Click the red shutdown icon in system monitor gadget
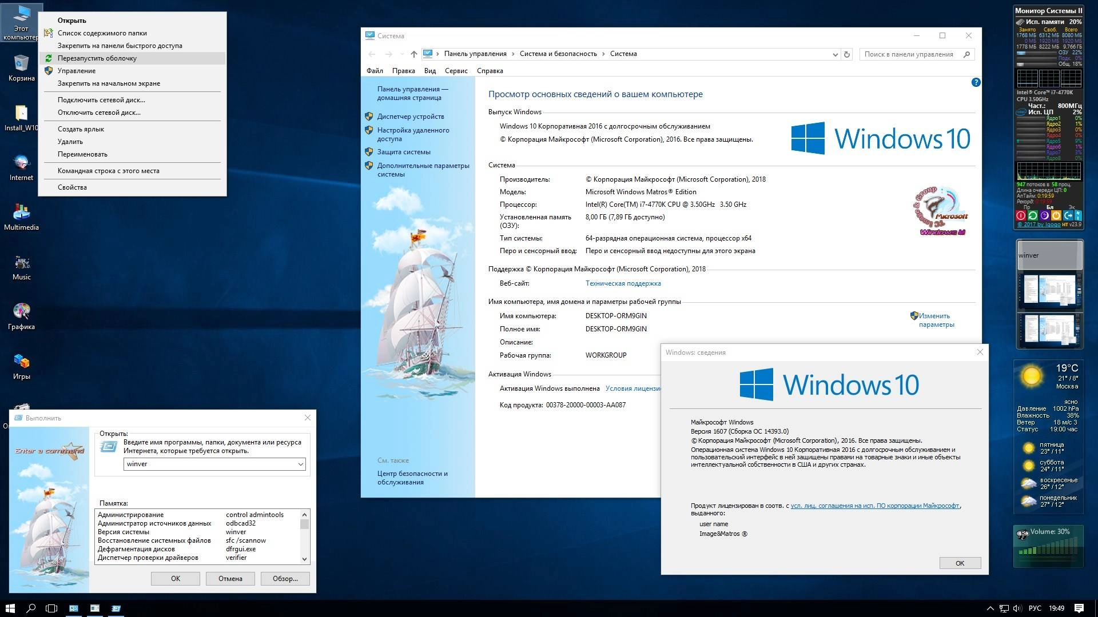Screen dimensions: 1098x617 tap(1021, 215)
